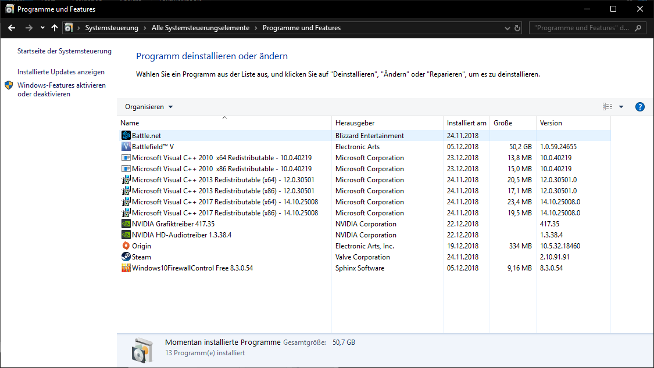Image resolution: width=654 pixels, height=368 pixels.
Task: Click icon of Visual C++ 2017 (x86) Redistributable
Action: pos(126,212)
